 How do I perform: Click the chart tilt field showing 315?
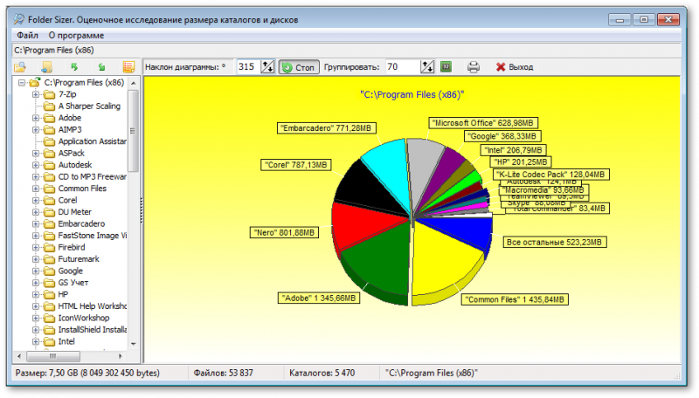pos(249,67)
